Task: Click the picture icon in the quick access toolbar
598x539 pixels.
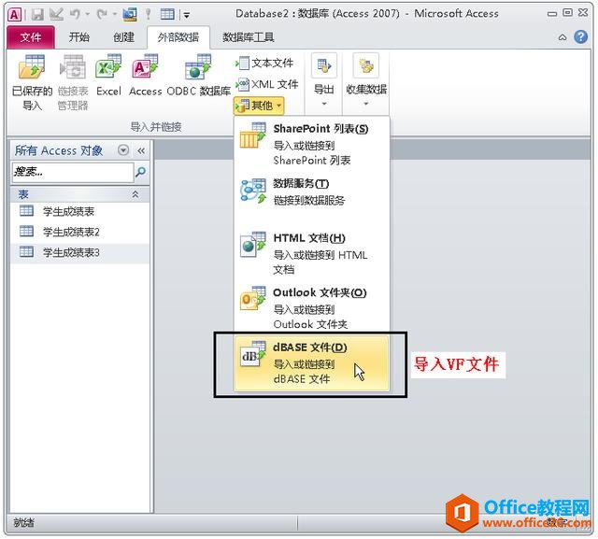Action: point(130,15)
